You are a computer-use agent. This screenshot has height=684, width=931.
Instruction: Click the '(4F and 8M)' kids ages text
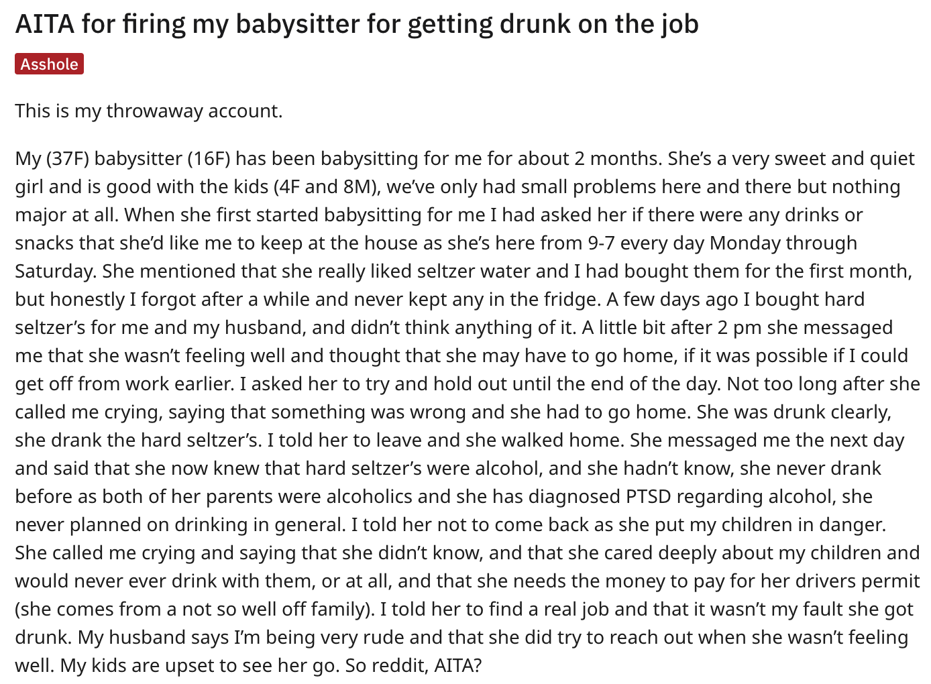point(327,187)
